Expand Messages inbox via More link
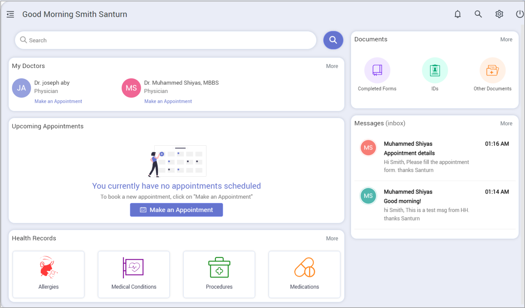Image resolution: width=525 pixels, height=308 pixels. click(x=506, y=123)
